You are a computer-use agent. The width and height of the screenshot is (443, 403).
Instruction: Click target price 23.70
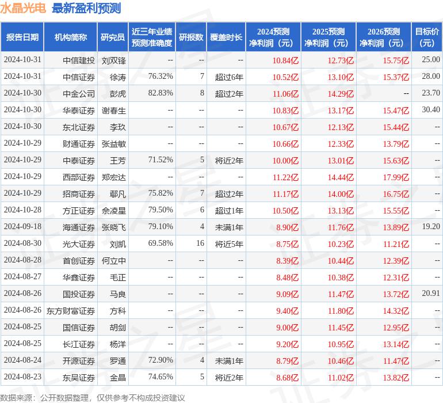pyautogui.click(x=431, y=93)
